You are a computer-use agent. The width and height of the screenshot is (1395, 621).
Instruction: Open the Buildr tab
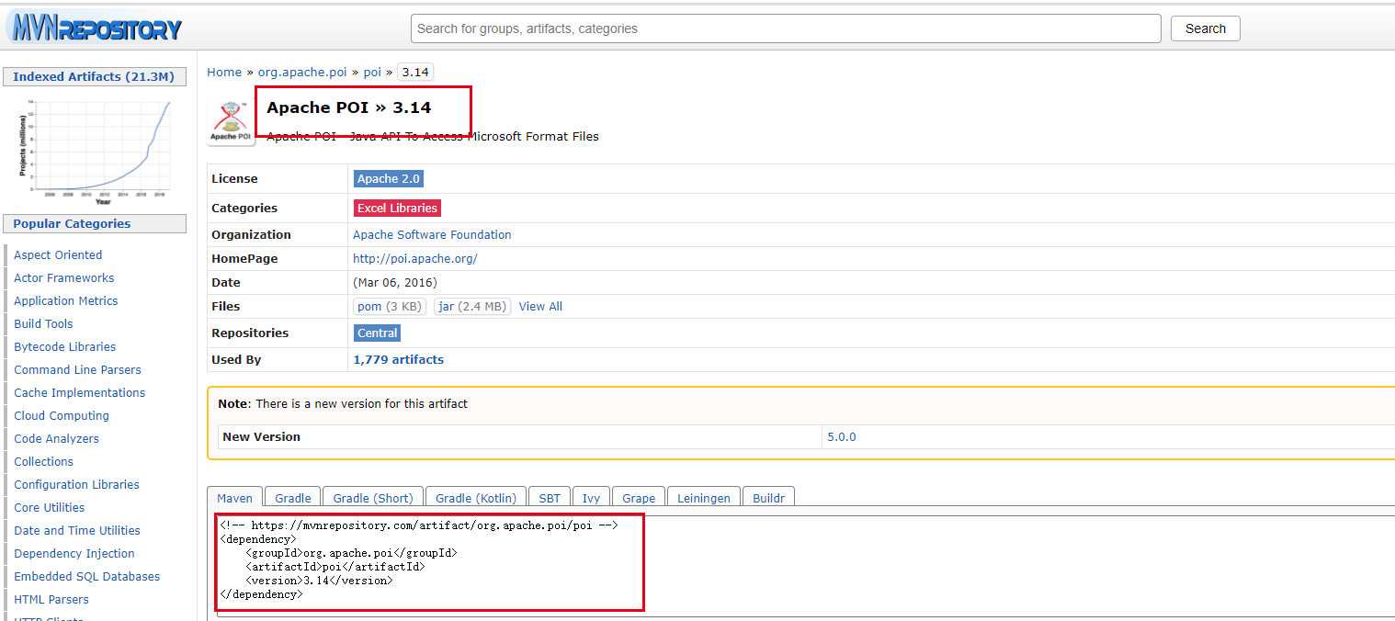[x=768, y=498]
